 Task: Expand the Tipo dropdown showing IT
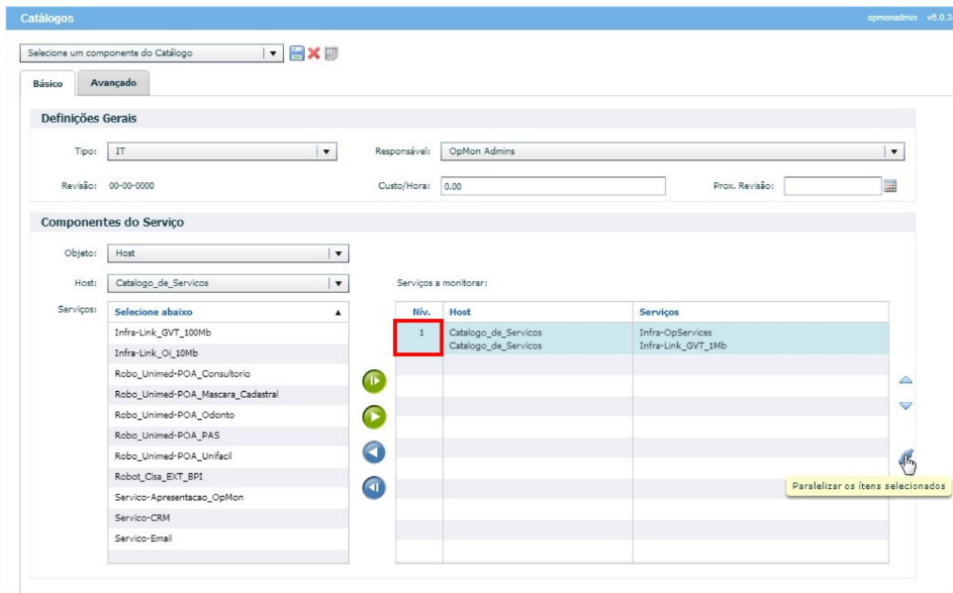click(x=327, y=151)
